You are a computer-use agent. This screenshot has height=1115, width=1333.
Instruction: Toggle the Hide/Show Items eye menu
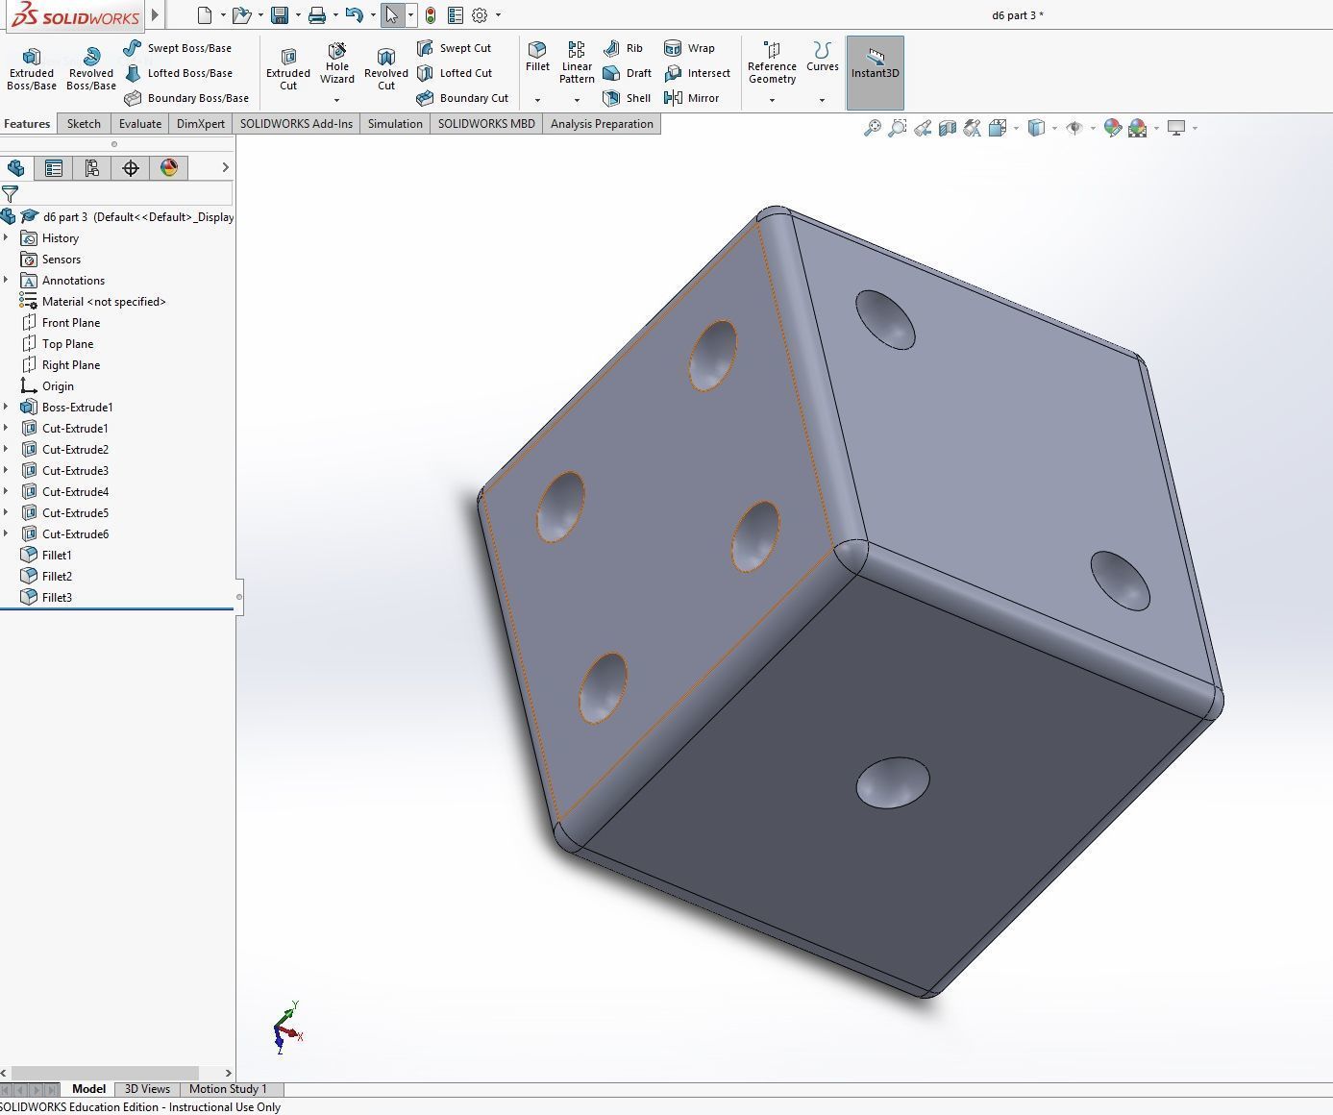(1074, 127)
